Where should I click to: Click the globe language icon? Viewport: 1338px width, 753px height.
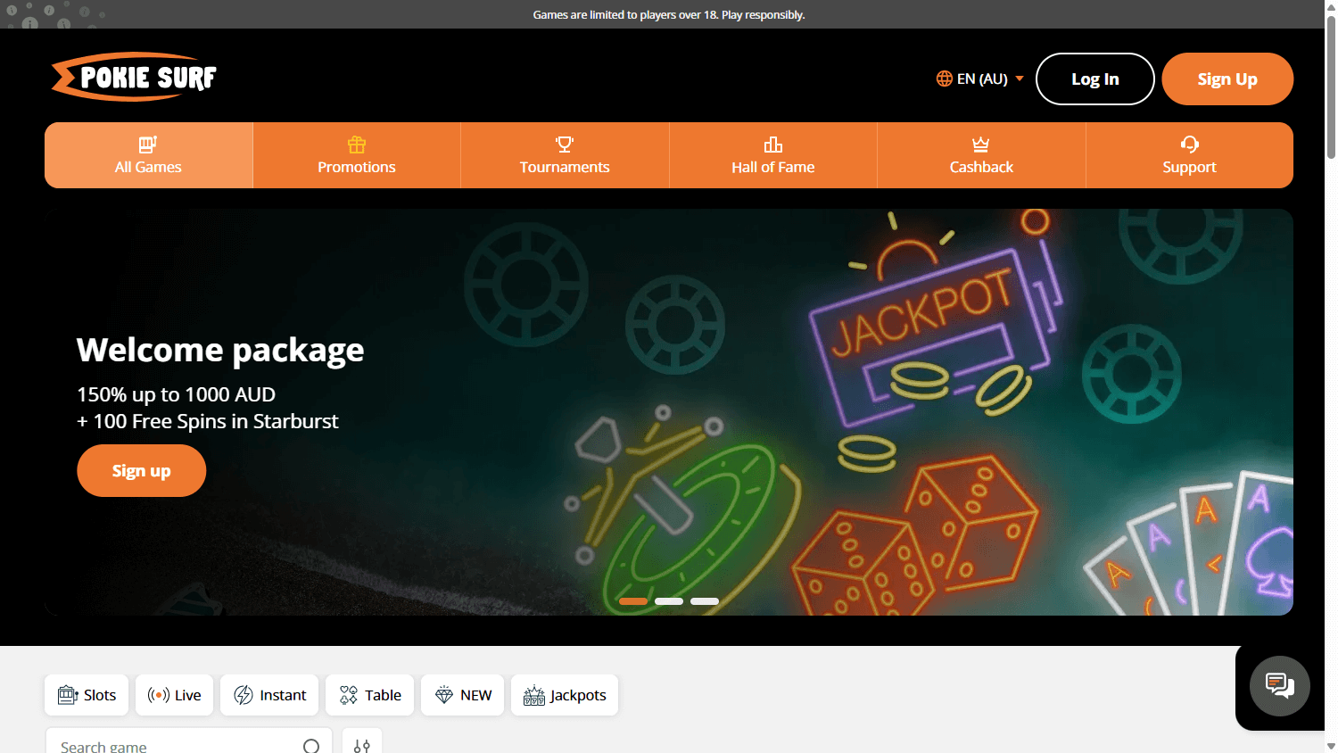coord(943,79)
